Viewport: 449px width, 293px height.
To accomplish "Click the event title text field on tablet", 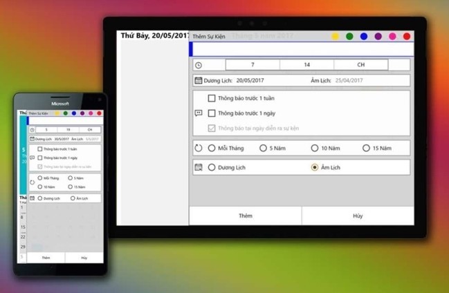I will (302, 49).
